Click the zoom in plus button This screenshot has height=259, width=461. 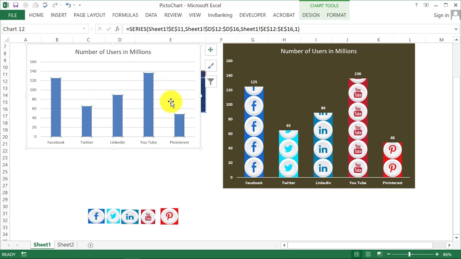[437, 254]
